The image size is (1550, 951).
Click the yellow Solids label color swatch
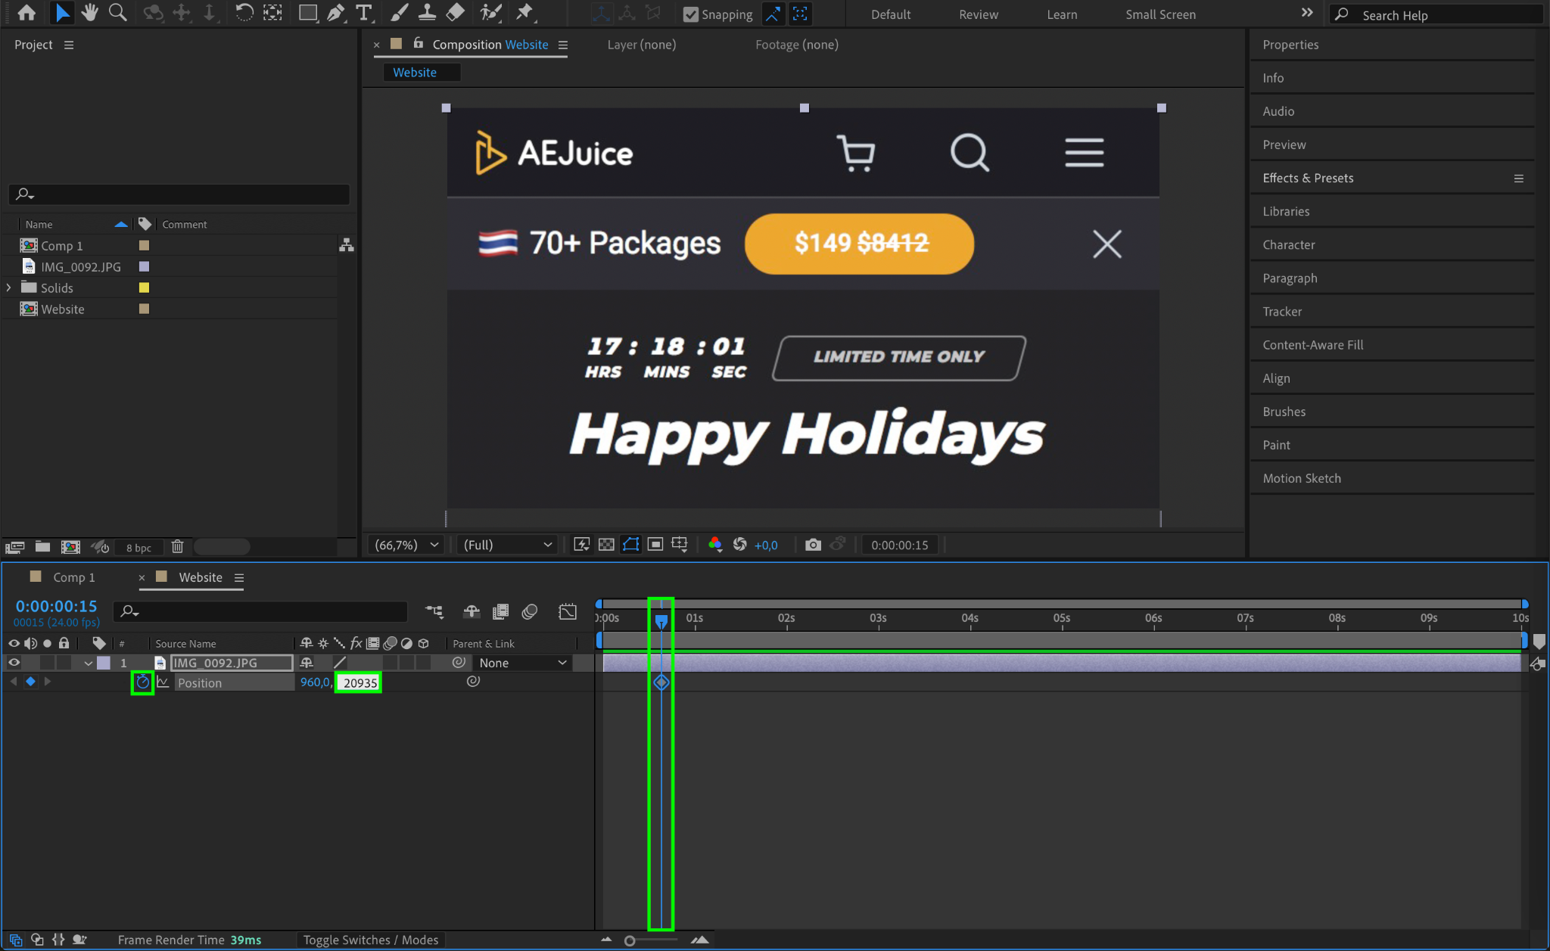(x=144, y=287)
